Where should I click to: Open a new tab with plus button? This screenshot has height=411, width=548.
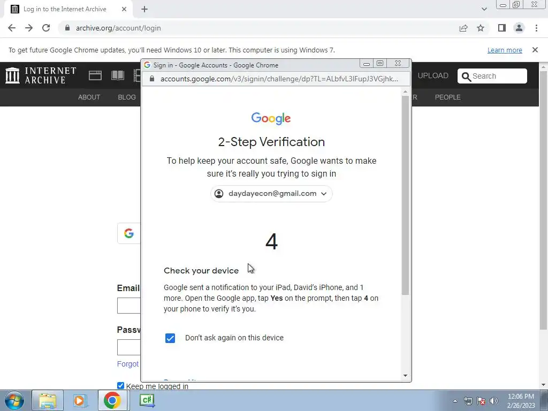pyautogui.click(x=144, y=9)
